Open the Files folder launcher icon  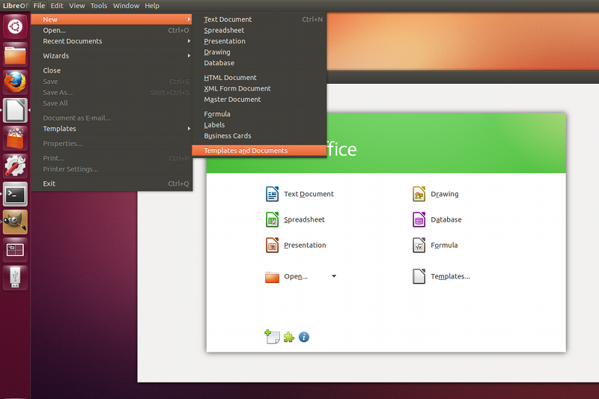click(15, 55)
